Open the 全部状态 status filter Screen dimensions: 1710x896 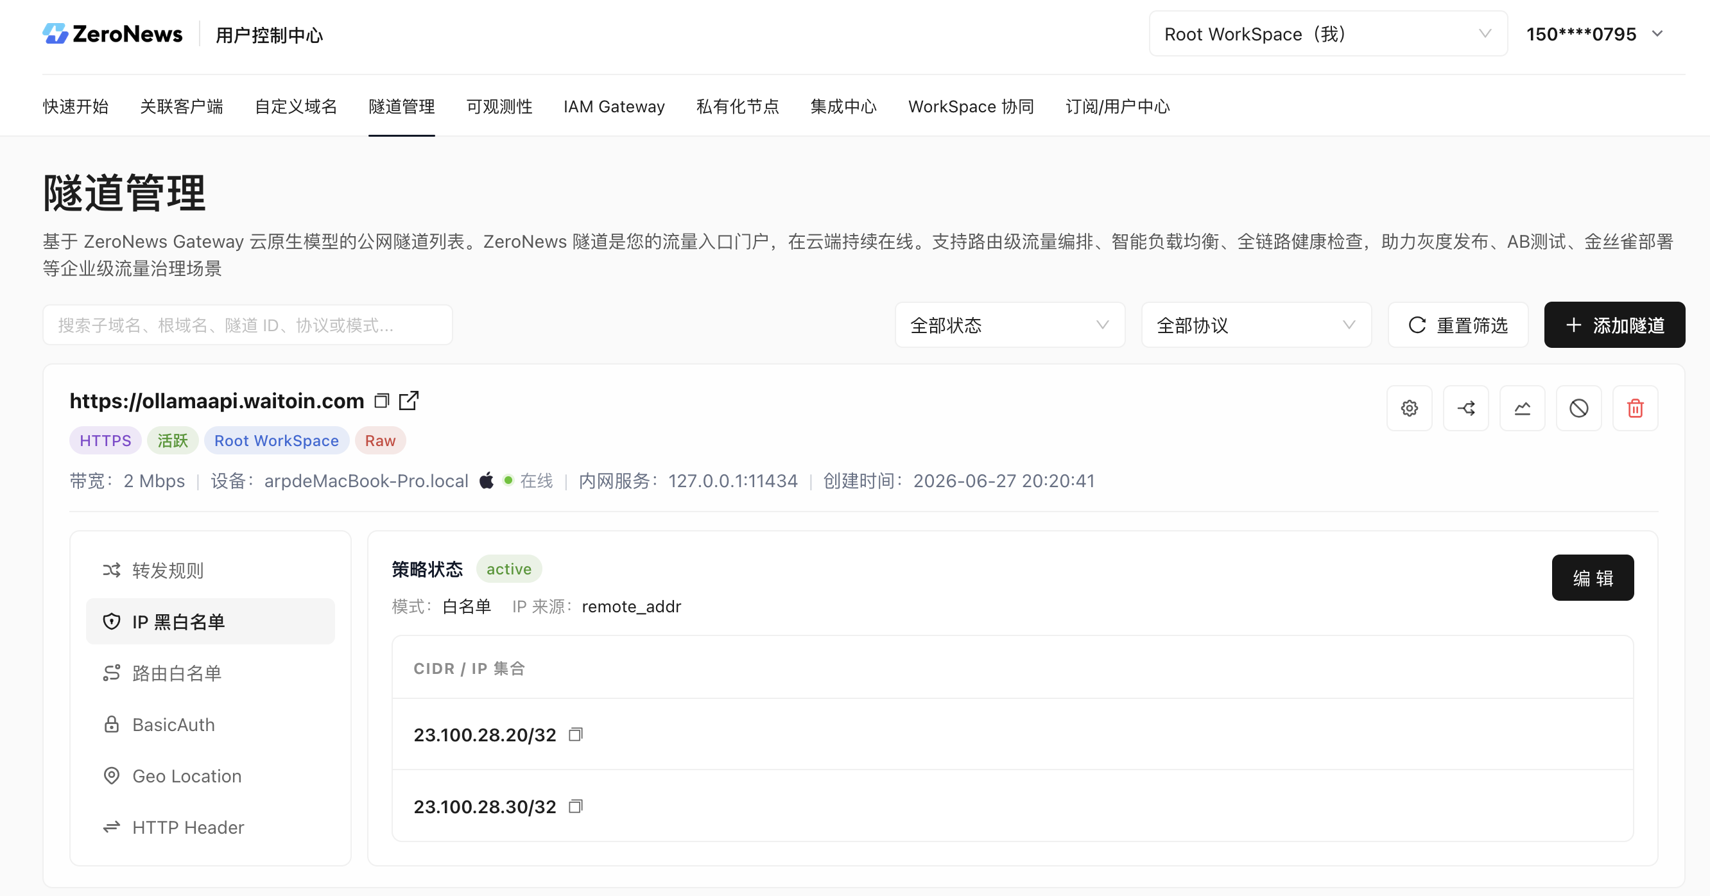1010,325
